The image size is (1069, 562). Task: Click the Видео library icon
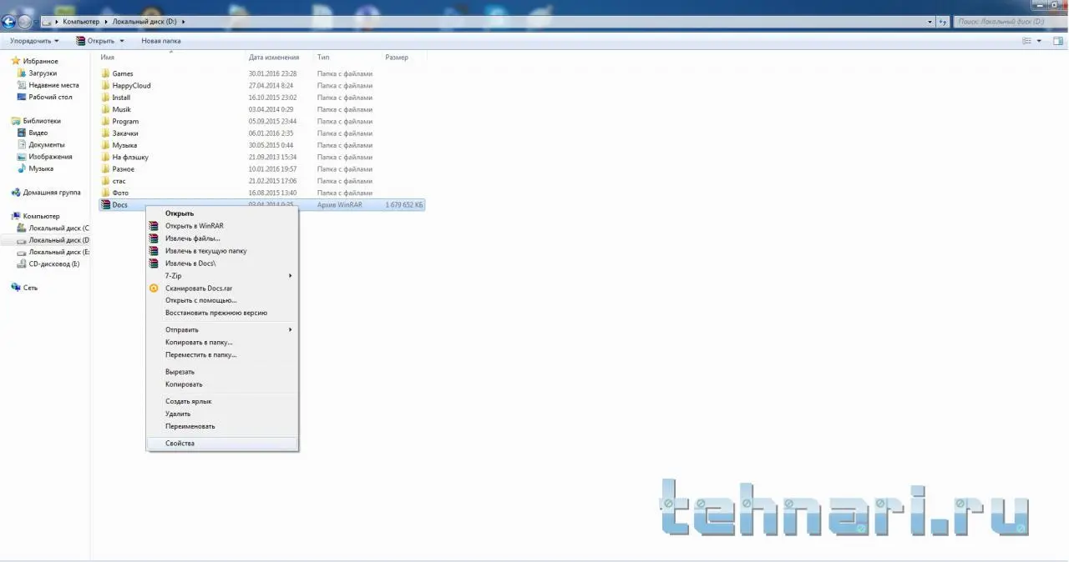[22, 133]
